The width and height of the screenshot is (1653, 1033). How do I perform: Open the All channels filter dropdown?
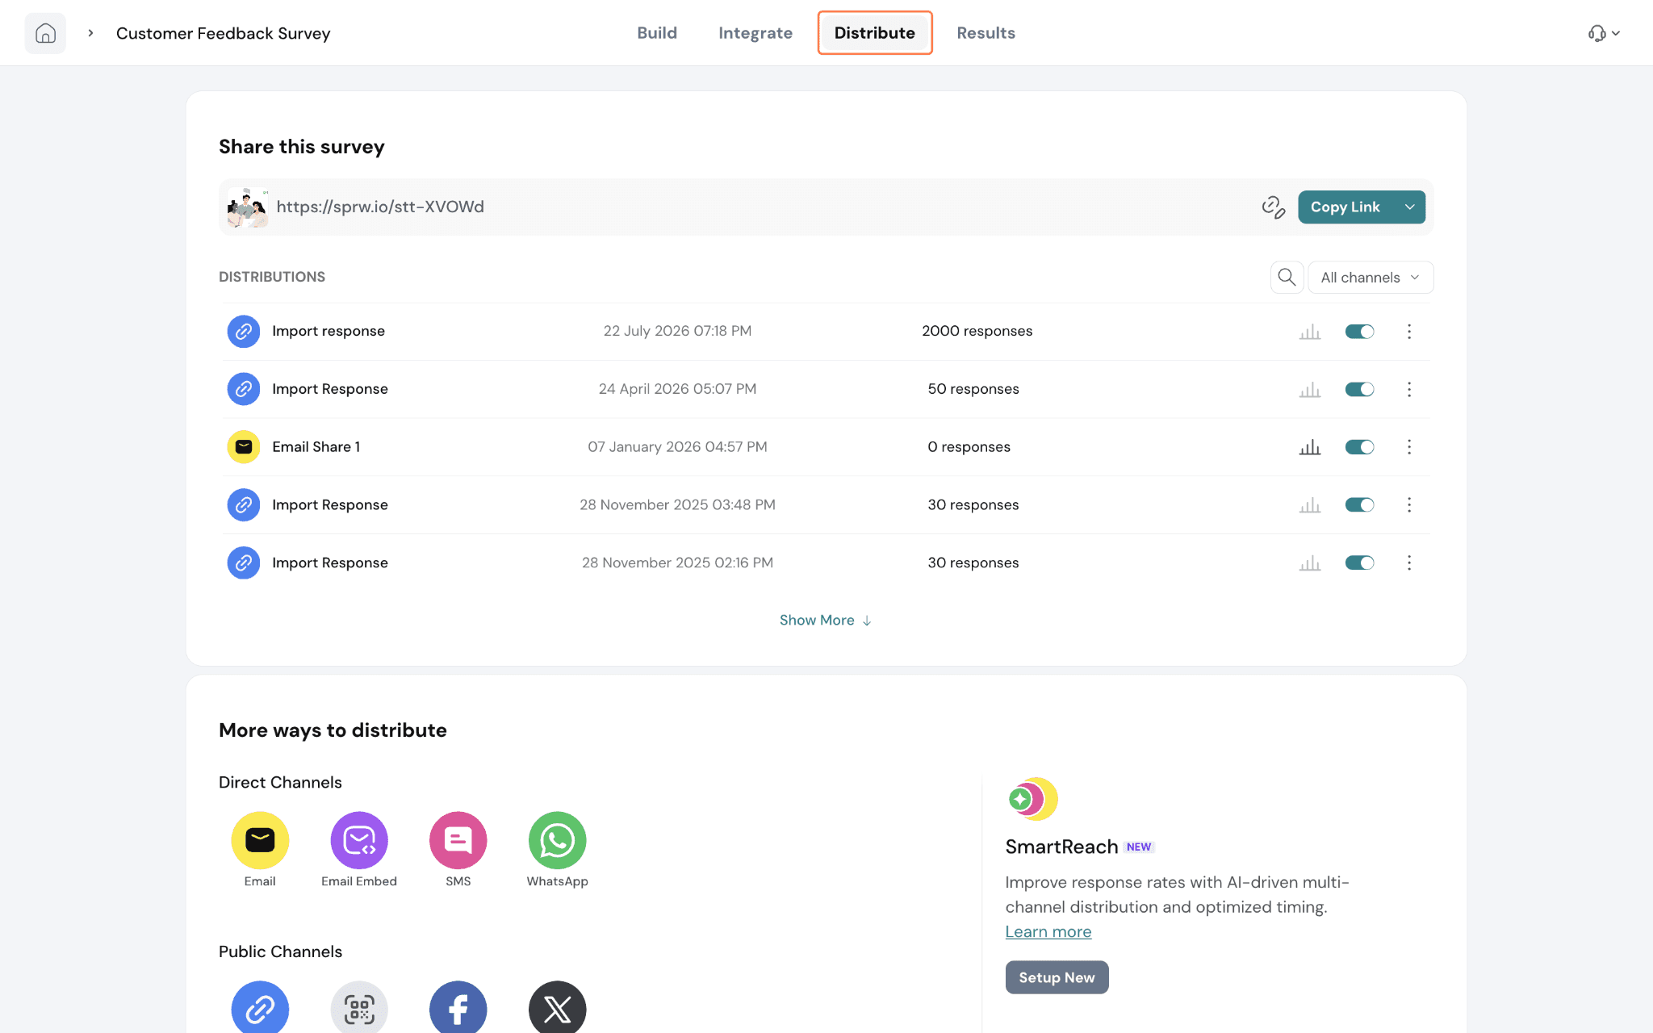pyautogui.click(x=1371, y=278)
